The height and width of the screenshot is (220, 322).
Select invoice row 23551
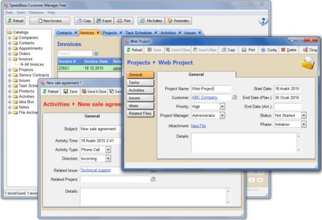[x=90, y=68]
